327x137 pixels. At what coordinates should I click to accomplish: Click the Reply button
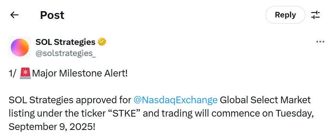[x=285, y=15]
